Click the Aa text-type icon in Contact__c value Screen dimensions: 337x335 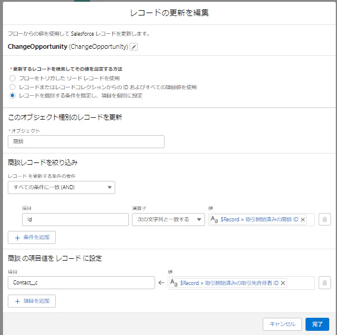point(174,283)
